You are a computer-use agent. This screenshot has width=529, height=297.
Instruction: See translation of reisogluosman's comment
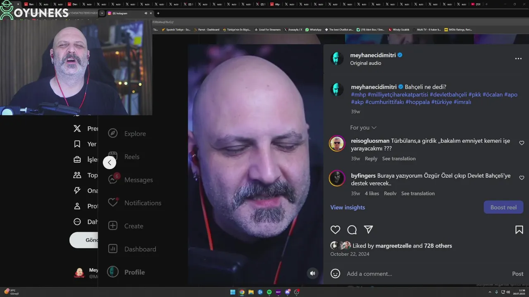(x=399, y=158)
